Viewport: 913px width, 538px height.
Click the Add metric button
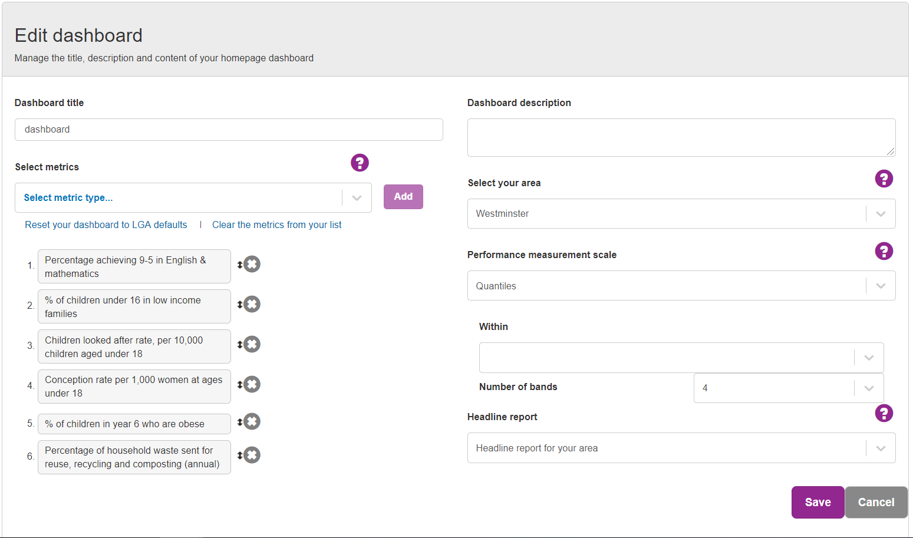403,197
